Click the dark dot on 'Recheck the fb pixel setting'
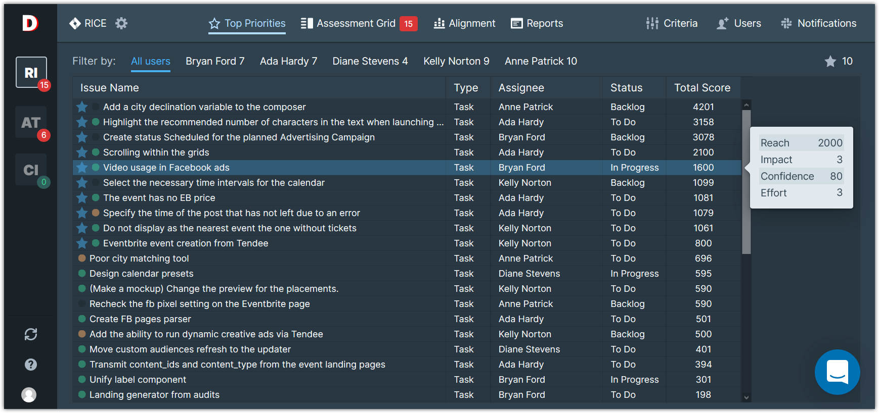The image size is (879, 413). coord(82,304)
